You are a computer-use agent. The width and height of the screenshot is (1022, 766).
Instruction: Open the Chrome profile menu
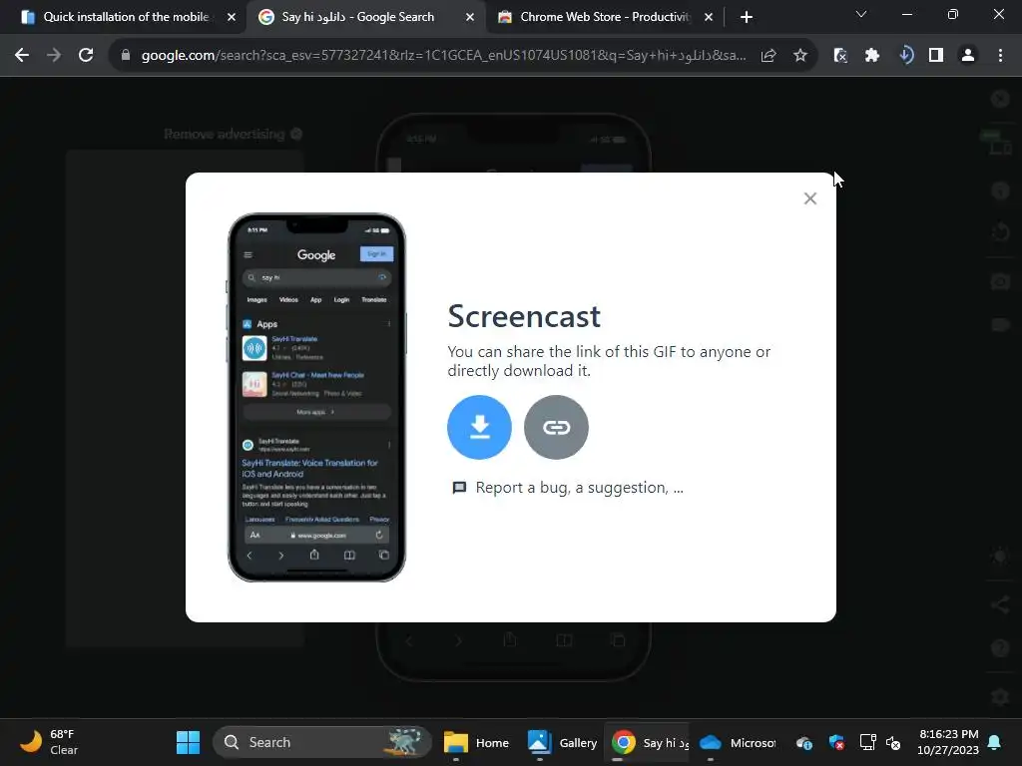tap(968, 56)
